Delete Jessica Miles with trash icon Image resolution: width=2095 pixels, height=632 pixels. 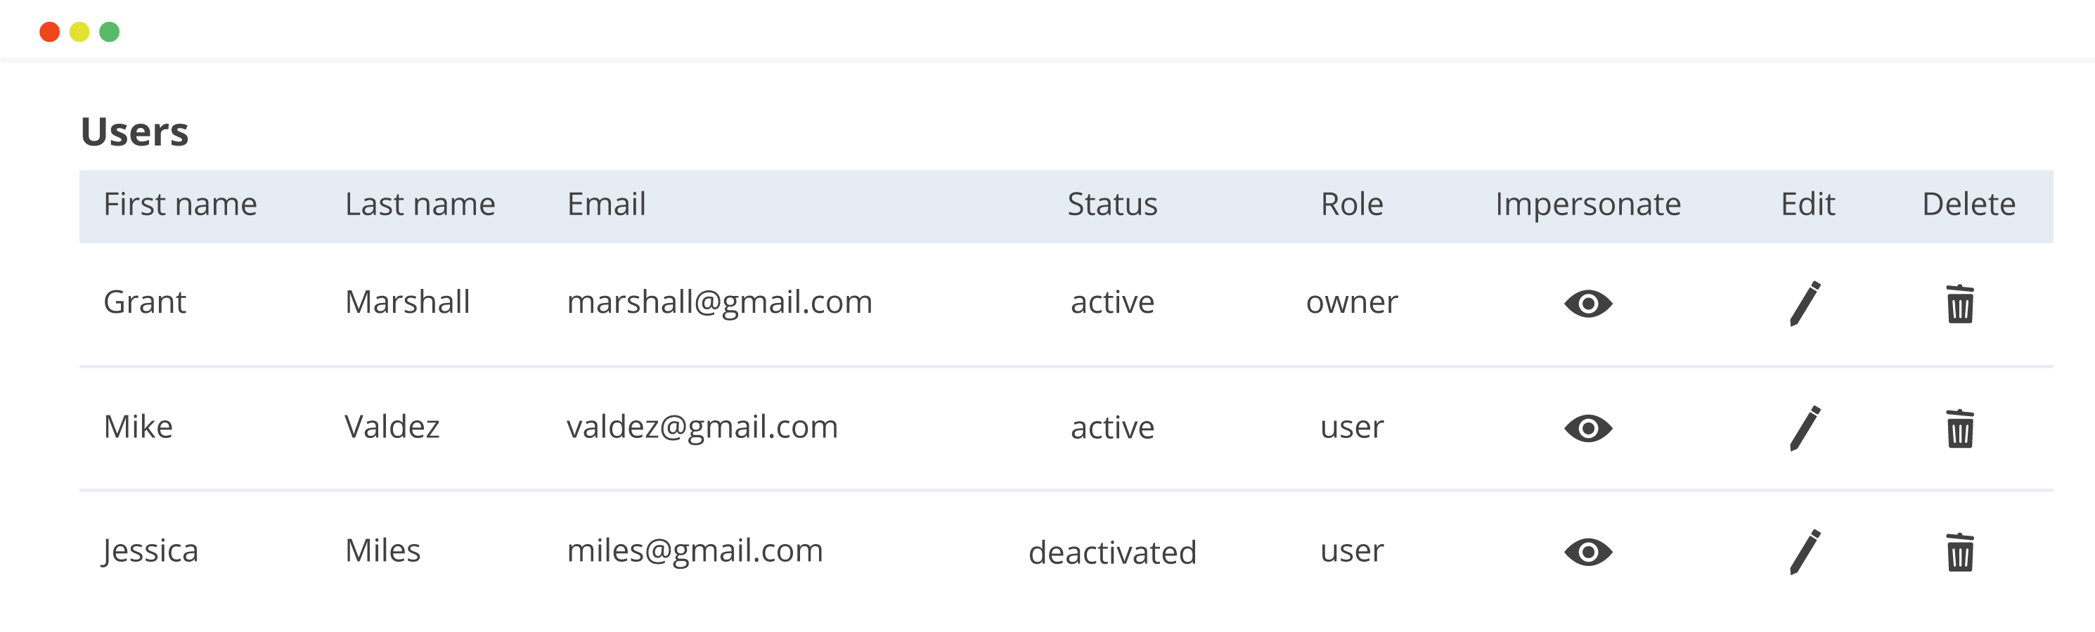1960,553
